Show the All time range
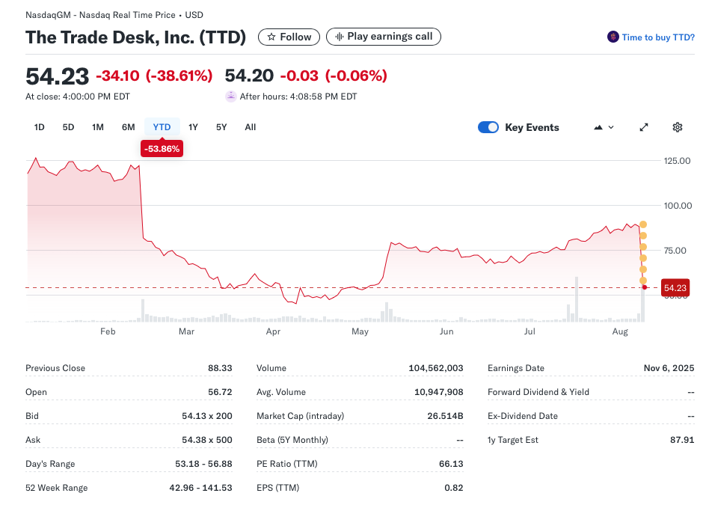Screen dimensions: 703x505 tap(251, 127)
